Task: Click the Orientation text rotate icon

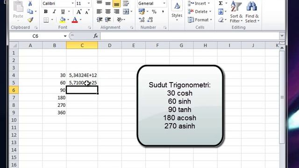Action: click(120, 20)
